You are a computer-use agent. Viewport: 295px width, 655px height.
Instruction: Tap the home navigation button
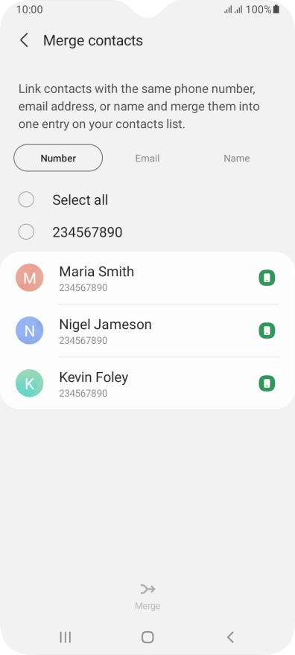(147, 637)
